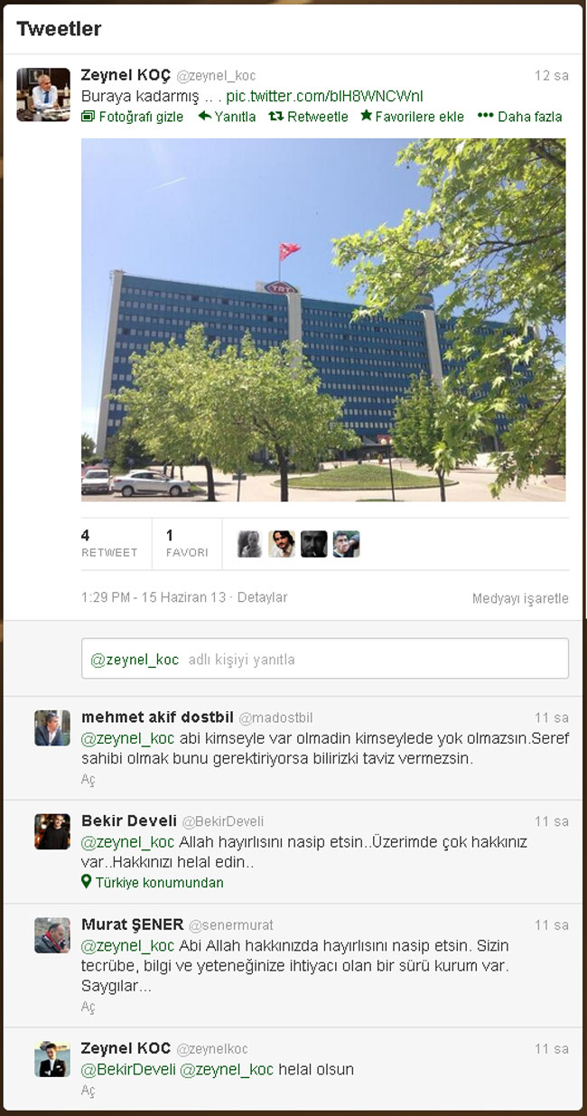This screenshot has height=1116, width=587.
Task: Click the 4 Retweet count
Action: 109,543
